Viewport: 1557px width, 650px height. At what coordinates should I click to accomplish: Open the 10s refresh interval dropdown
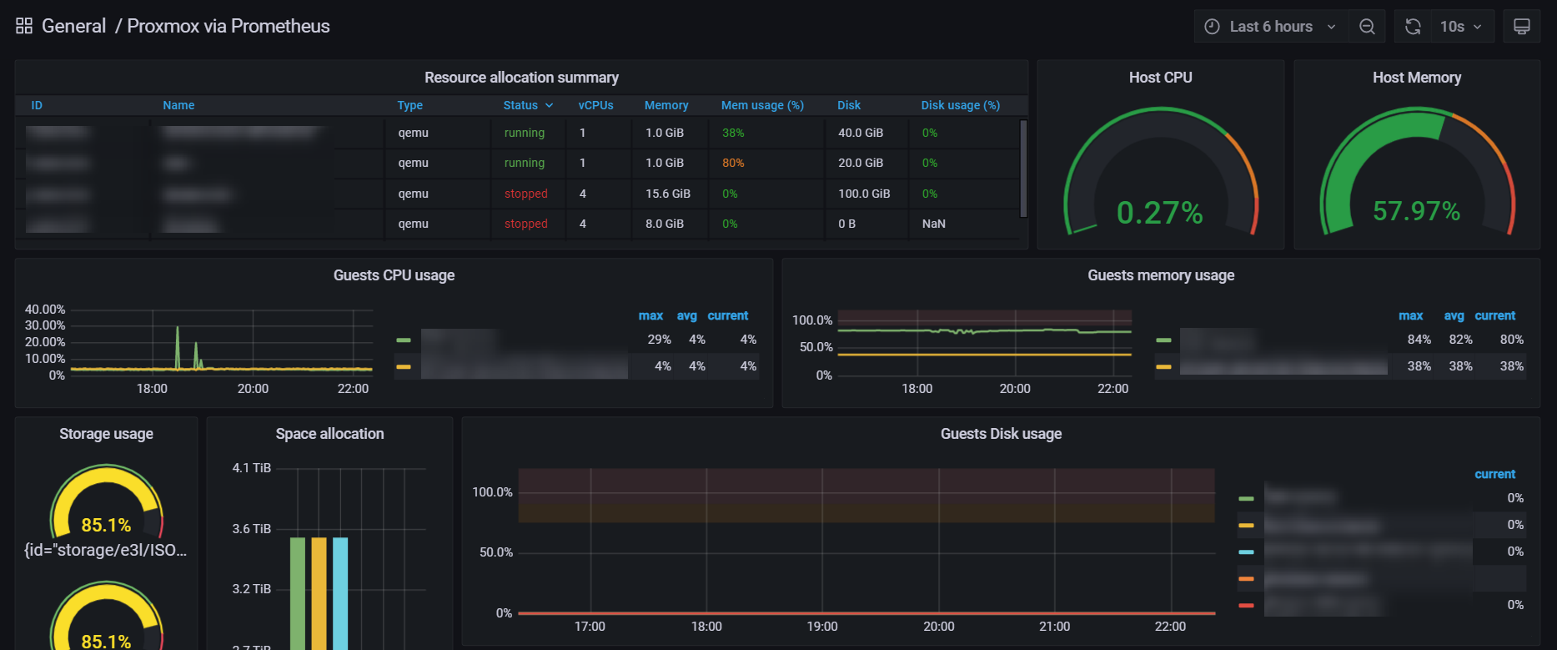[x=1460, y=27]
